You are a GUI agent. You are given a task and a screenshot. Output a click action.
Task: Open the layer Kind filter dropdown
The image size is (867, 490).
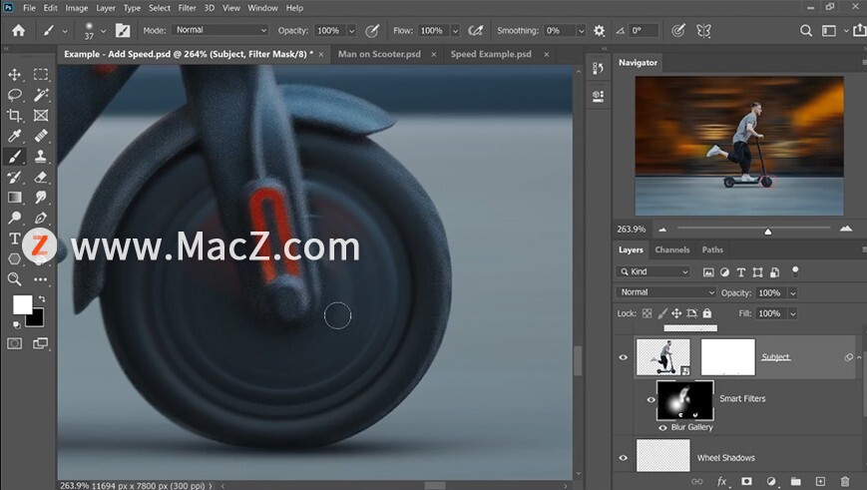click(x=653, y=271)
